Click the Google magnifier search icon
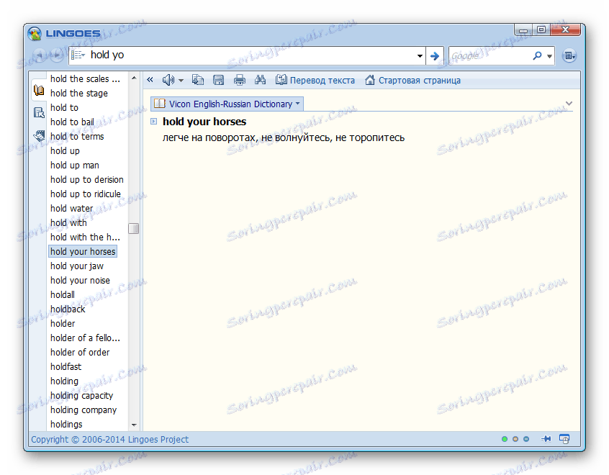The image size is (609, 475). click(537, 56)
